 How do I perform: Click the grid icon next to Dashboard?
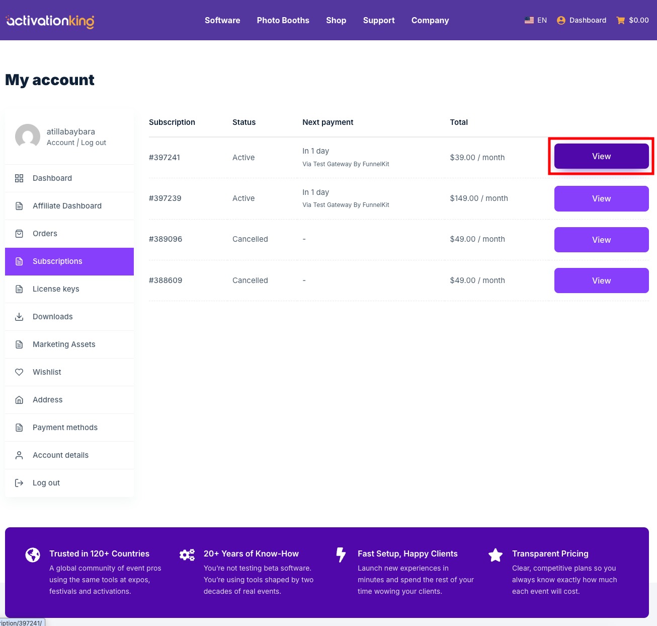[x=19, y=178]
